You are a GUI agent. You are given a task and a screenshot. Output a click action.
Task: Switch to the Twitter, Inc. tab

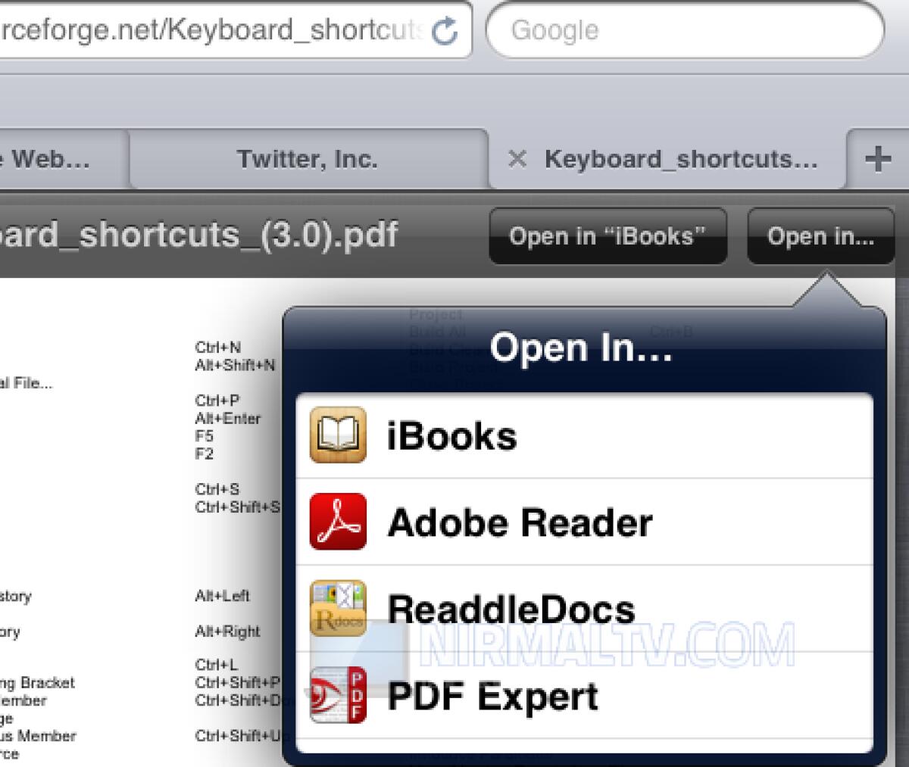[x=307, y=158]
